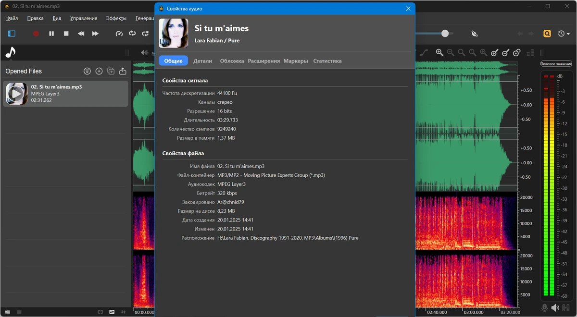Click vertical zoom out icon

(506, 52)
